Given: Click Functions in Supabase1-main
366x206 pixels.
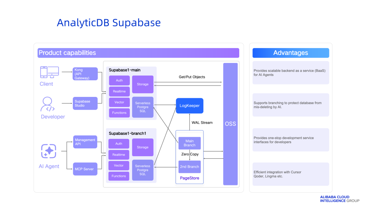Looking at the screenshot, I should pos(119,113).
